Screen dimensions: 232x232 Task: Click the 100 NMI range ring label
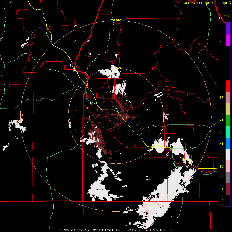coord(116,20)
